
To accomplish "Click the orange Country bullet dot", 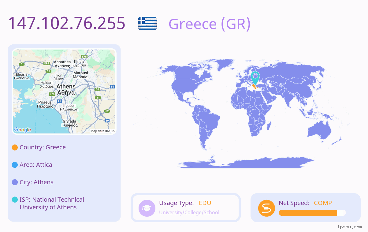I will tap(15, 148).
